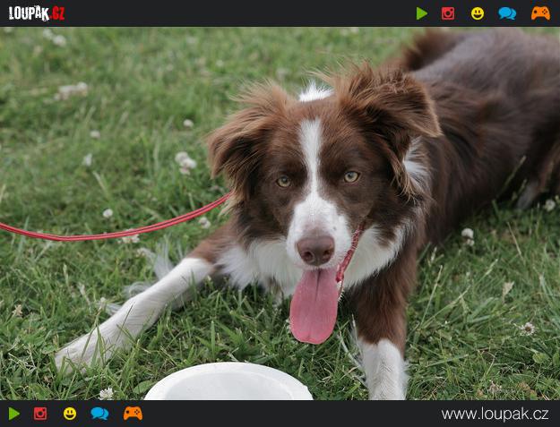Click the dog's brown nose
The height and width of the screenshot is (427, 560).
tap(315, 250)
